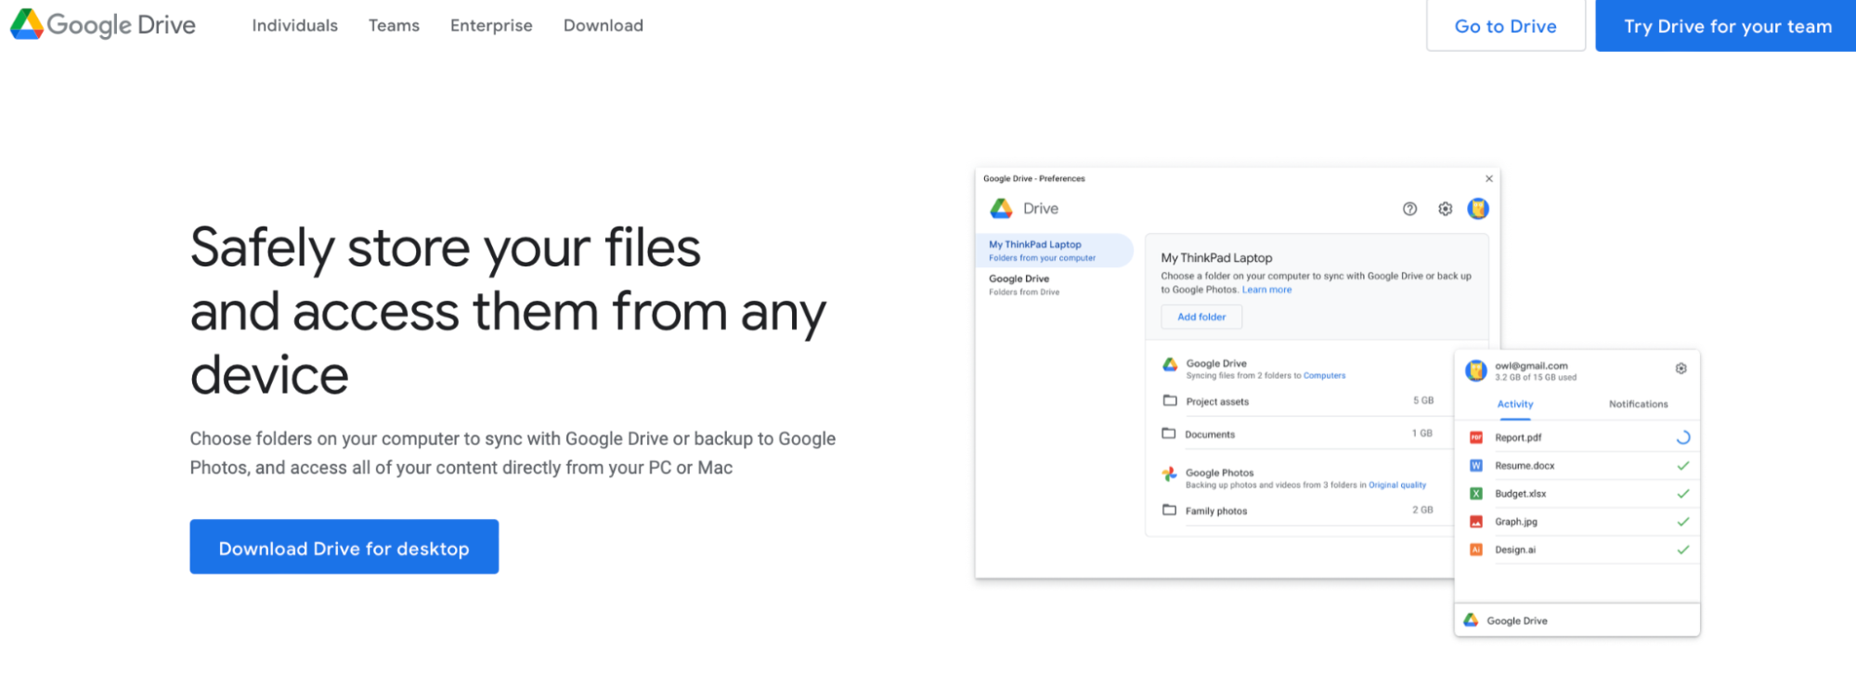Image resolution: width=1856 pixels, height=699 pixels.
Task: Open settings gear in activity panel
Action: [1681, 369]
